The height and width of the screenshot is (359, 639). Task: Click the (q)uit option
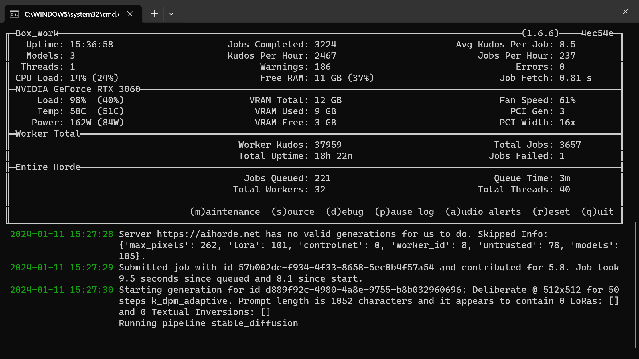(x=597, y=212)
